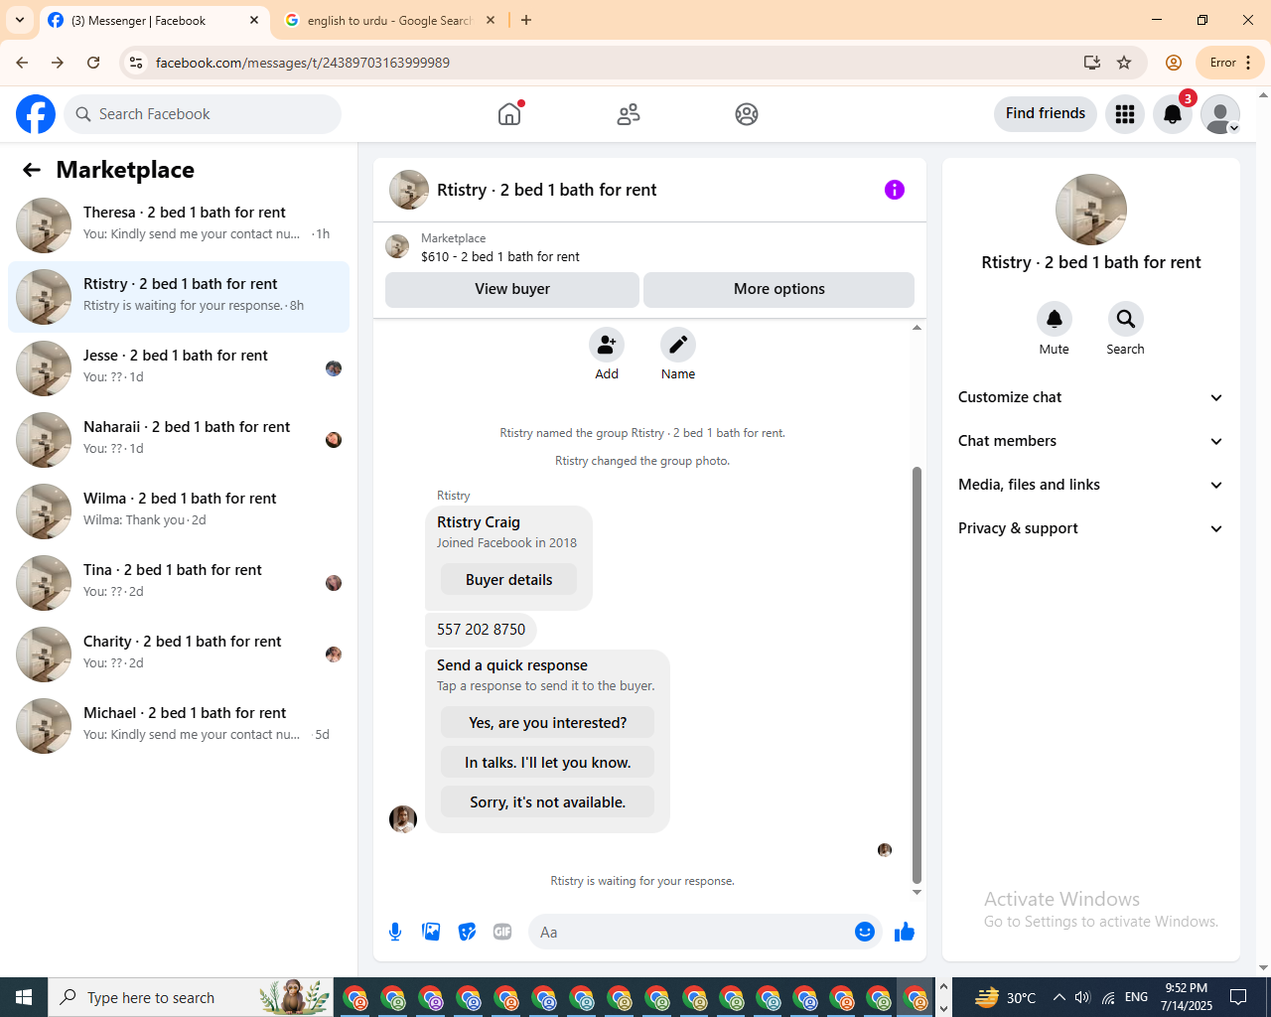Open the Home feed icon
Image resolution: width=1271 pixels, height=1017 pixels.
pyautogui.click(x=509, y=114)
